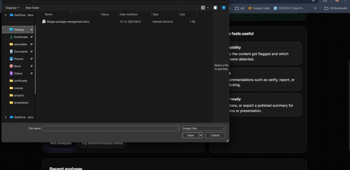Select OneDrive - Personal in navigation pane
Image resolution: width=350 pixels, height=170 pixels.
21,15
